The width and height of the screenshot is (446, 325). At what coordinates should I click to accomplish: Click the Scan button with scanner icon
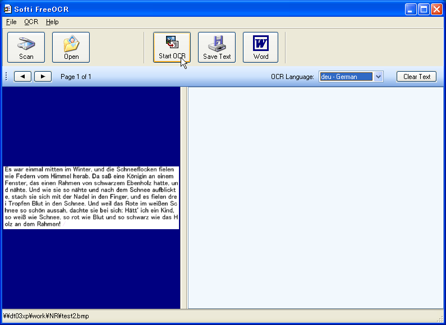click(x=26, y=47)
